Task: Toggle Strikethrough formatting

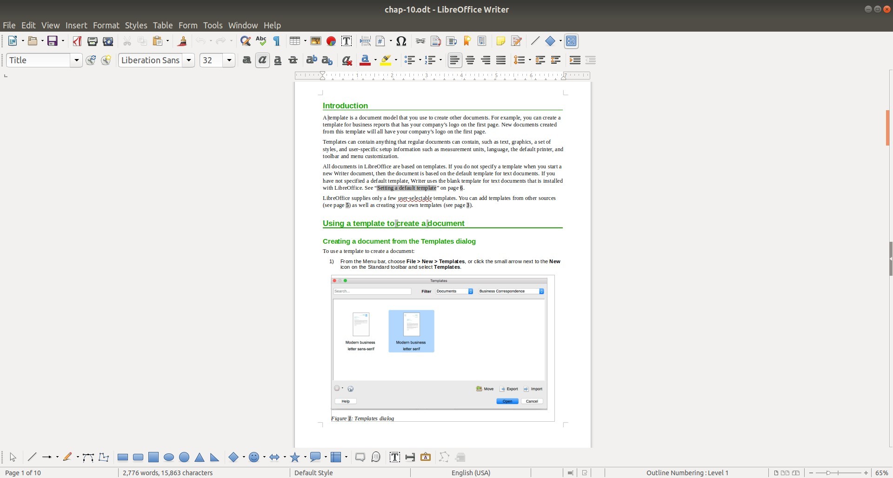Action: pyautogui.click(x=293, y=60)
